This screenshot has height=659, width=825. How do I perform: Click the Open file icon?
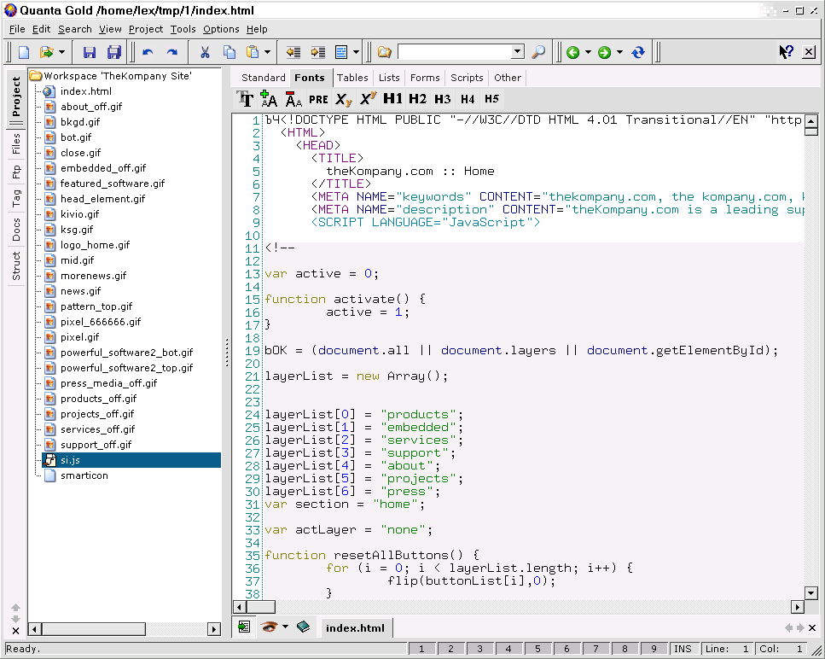coord(46,52)
